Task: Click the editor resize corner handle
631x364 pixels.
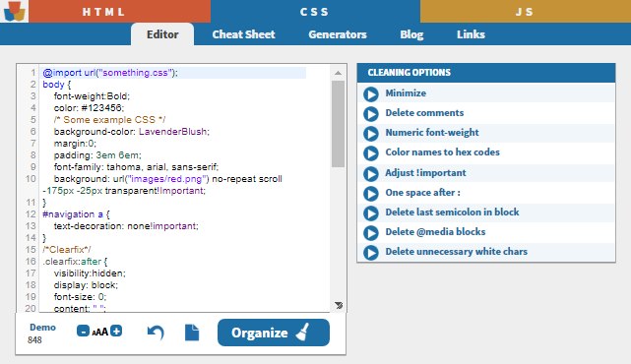Action: click(339, 306)
